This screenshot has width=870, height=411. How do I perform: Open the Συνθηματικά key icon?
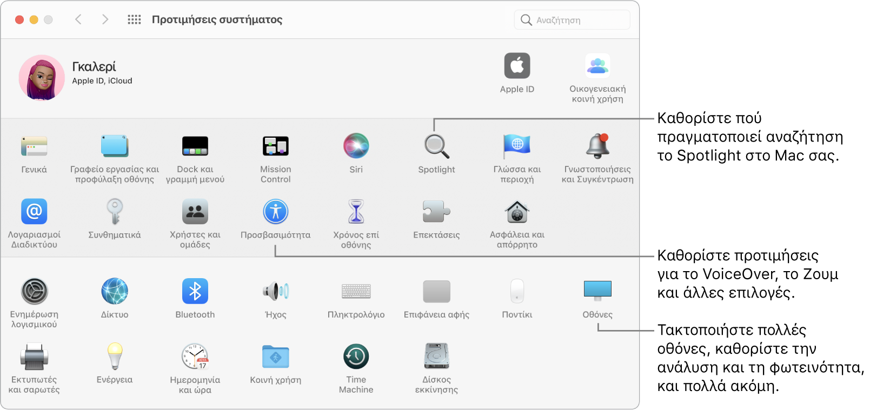click(x=115, y=212)
